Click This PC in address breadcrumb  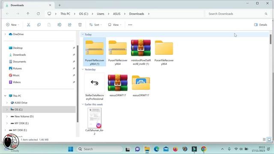pyautogui.click(x=66, y=14)
